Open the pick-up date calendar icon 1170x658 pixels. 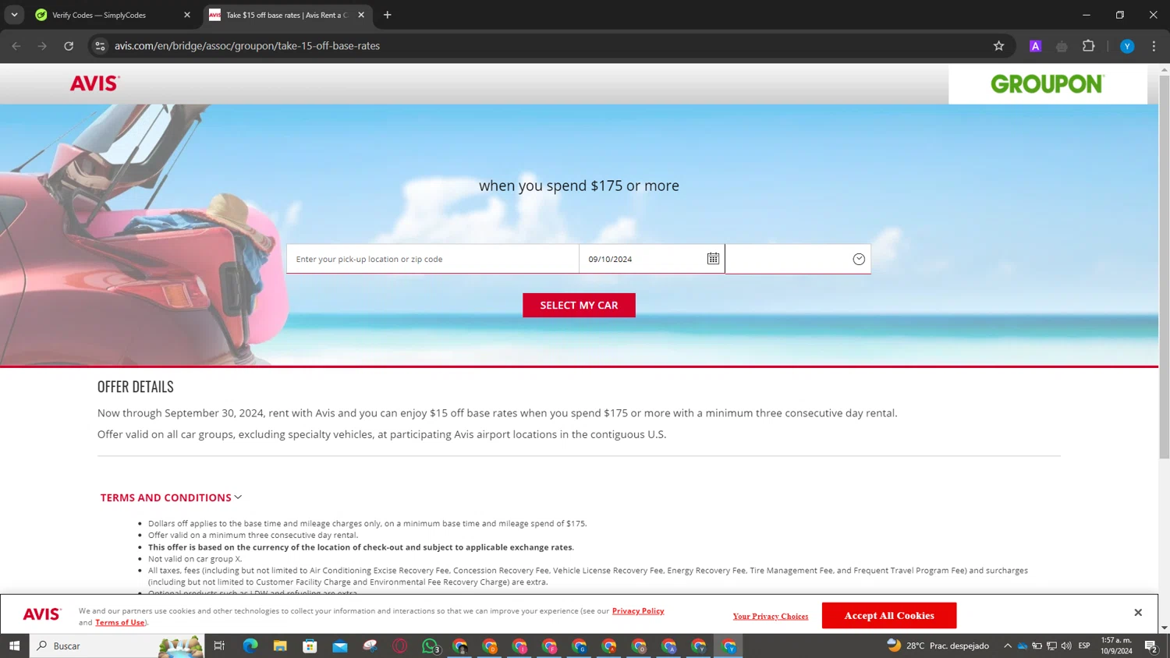pos(713,259)
